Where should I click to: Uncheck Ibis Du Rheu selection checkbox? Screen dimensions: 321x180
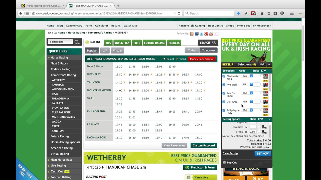tap(224, 93)
